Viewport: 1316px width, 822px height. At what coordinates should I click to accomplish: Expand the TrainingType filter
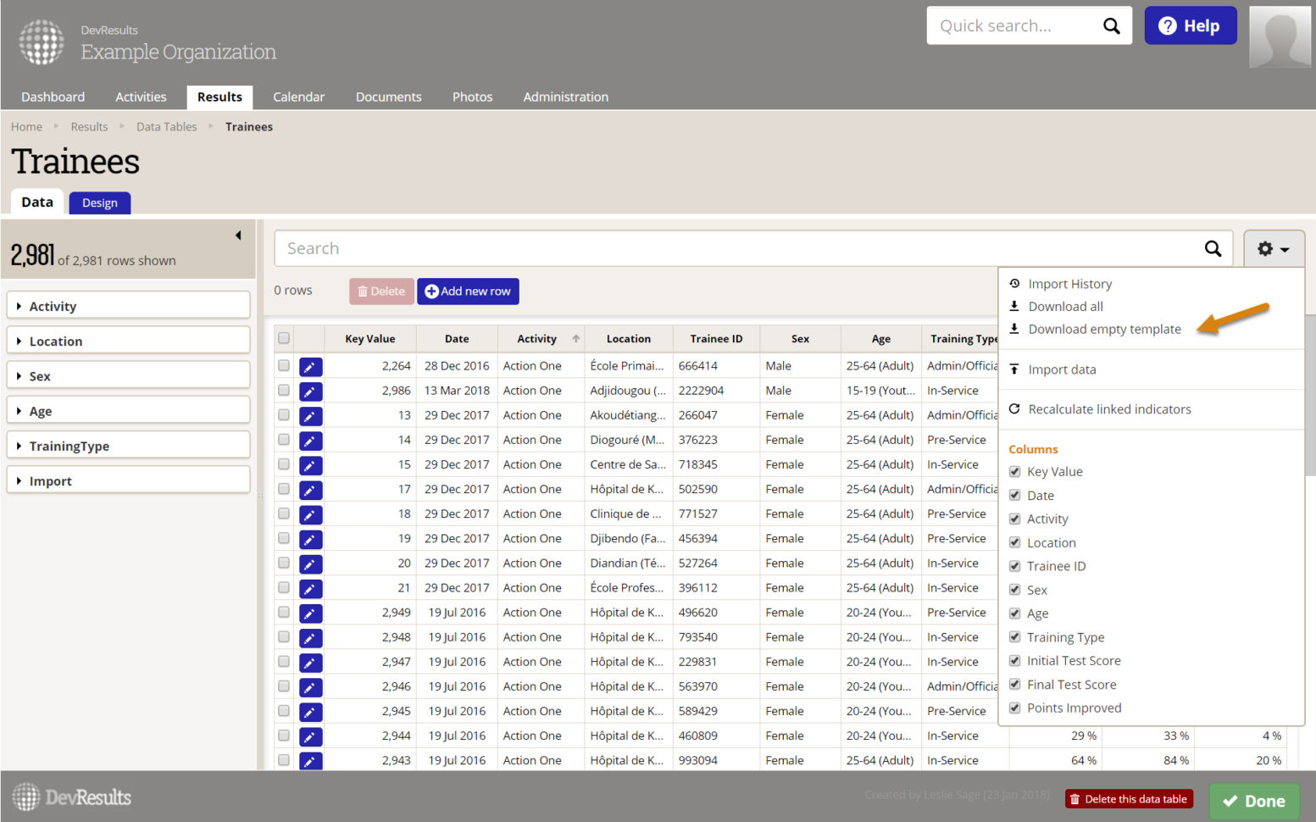click(x=128, y=446)
